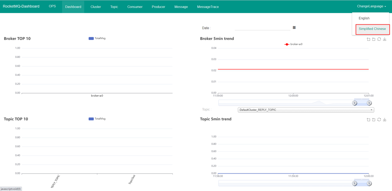Image resolution: width=392 pixels, height=191 pixels.
Task: Open the Dashboard tab
Action: (x=73, y=7)
